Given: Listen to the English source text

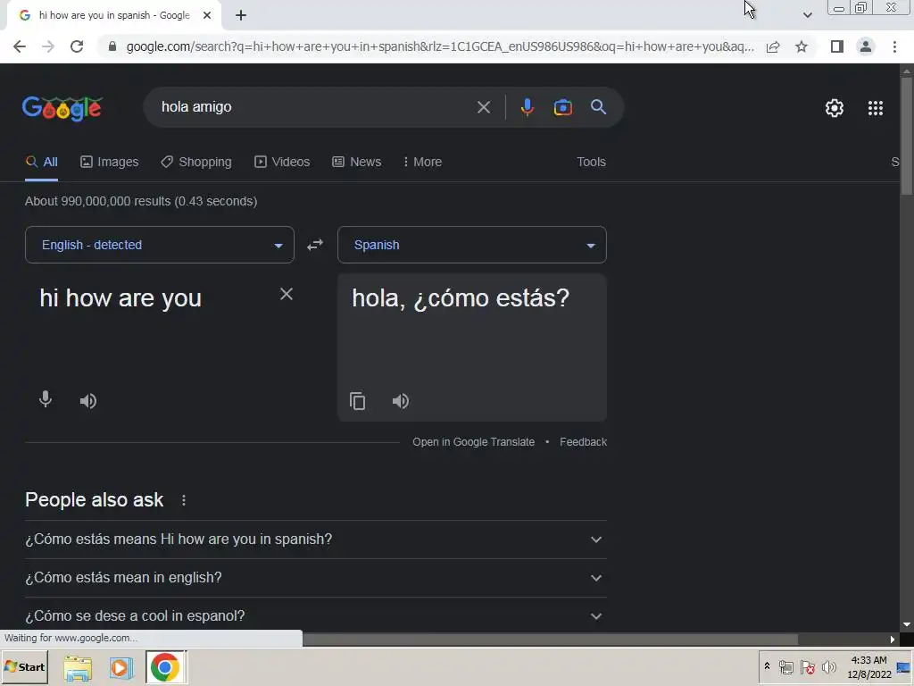Looking at the screenshot, I should pyautogui.click(x=88, y=401).
